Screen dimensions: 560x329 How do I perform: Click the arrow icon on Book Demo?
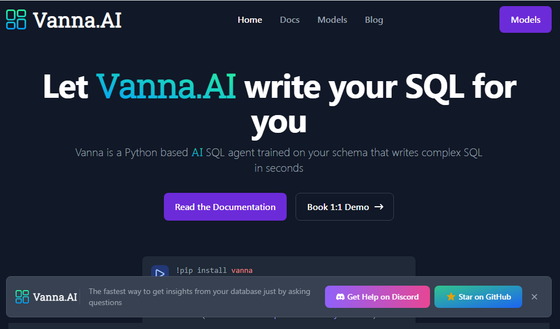(x=379, y=207)
